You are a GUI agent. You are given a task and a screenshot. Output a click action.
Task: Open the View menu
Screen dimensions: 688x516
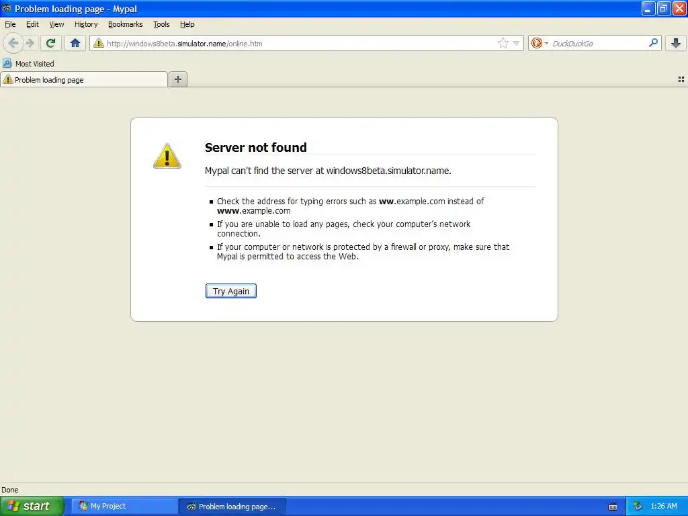click(56, 24)
